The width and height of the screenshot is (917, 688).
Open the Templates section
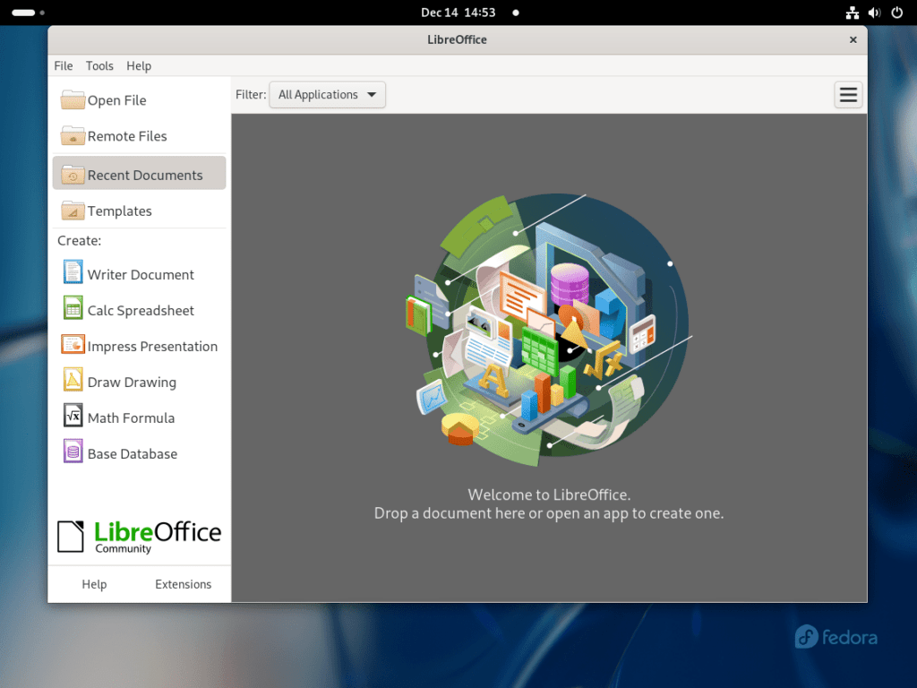coord(116,211)
